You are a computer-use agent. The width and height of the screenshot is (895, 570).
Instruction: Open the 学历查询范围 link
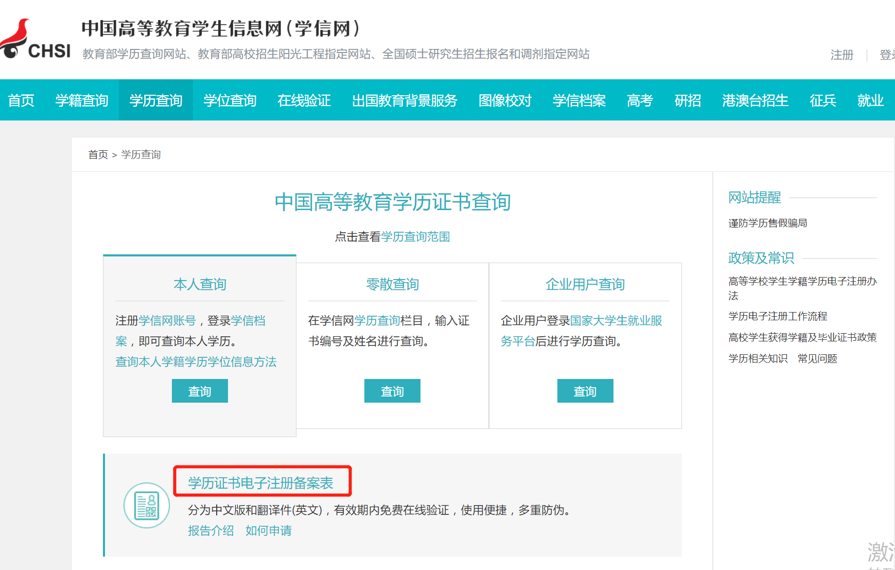click(415, 237)
